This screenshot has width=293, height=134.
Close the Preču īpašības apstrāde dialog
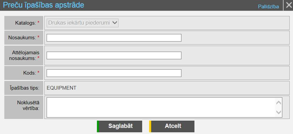[288, 6]
